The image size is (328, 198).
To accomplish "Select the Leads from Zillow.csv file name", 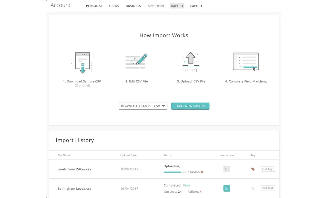I will click(74, 169).
